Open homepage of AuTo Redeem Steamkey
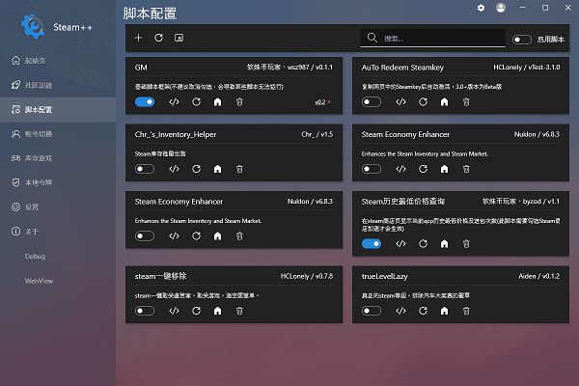579x386 pixels. (x=444, y=102)
